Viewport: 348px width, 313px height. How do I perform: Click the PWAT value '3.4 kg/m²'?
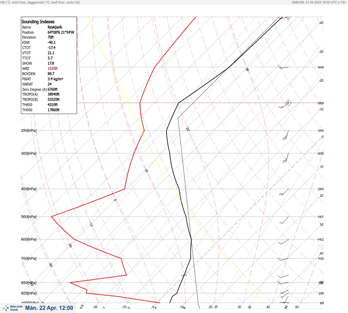coord(55,79)
